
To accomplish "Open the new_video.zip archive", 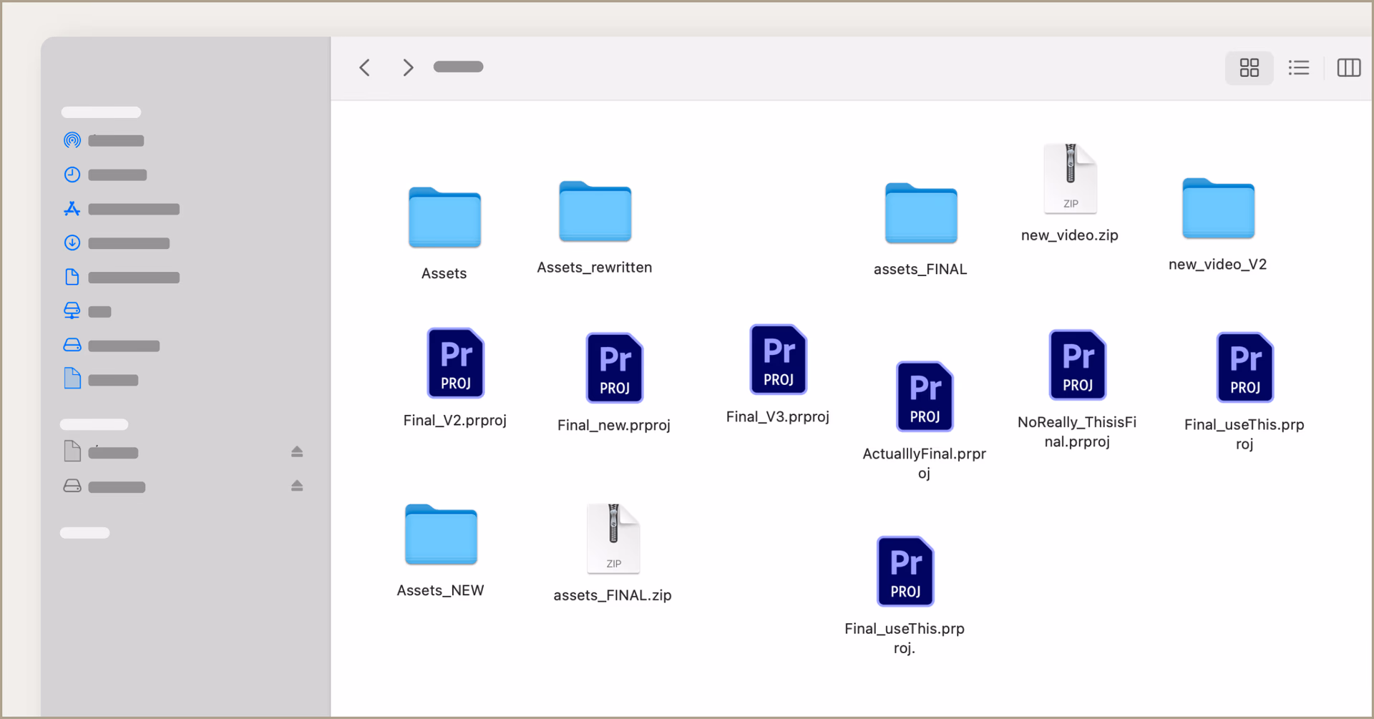I will click(1070, 177).
